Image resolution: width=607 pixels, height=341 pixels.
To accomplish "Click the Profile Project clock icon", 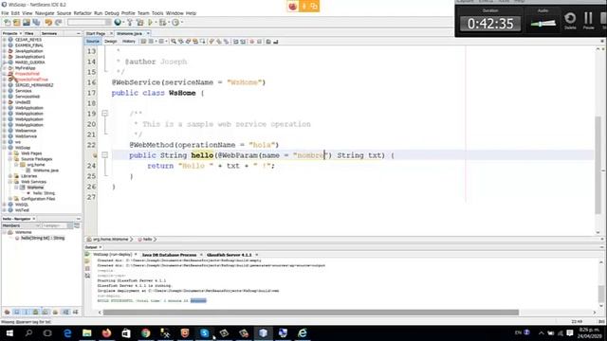I will click(x=175, y=23).
